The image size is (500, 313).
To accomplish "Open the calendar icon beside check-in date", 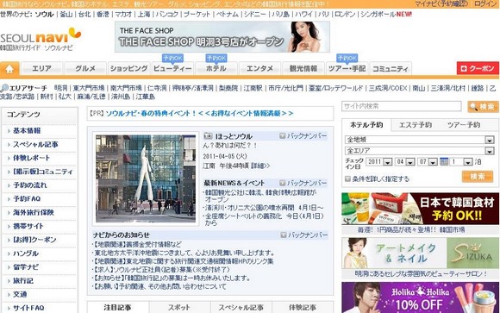I will (x=444, y=161).
